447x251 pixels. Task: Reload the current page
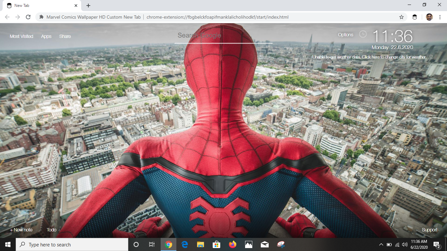pyautogui.click(x=28, y=17)
